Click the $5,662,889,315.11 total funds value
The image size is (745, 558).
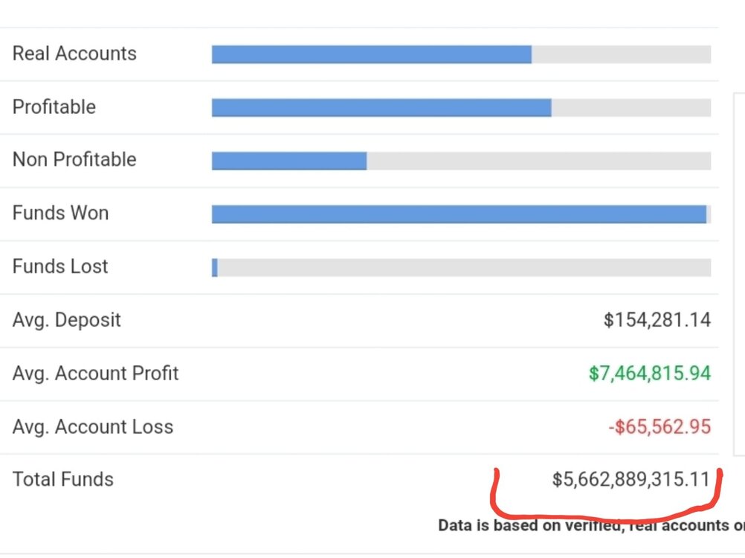[630, 480]
